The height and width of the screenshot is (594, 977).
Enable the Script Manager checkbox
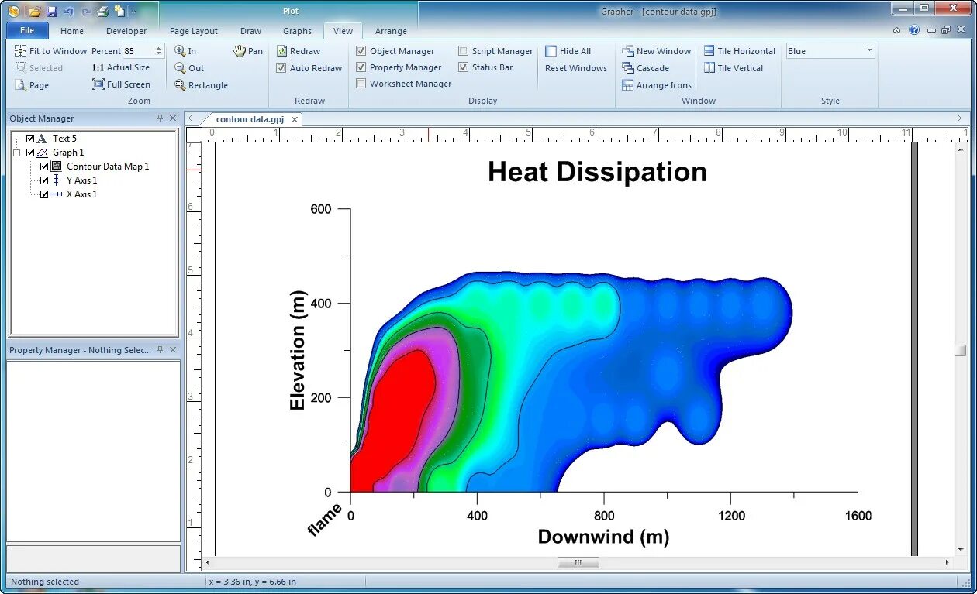click(464, 51)
